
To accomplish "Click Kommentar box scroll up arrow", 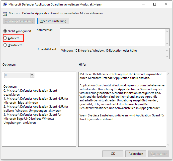I will (x=167, y=31).
